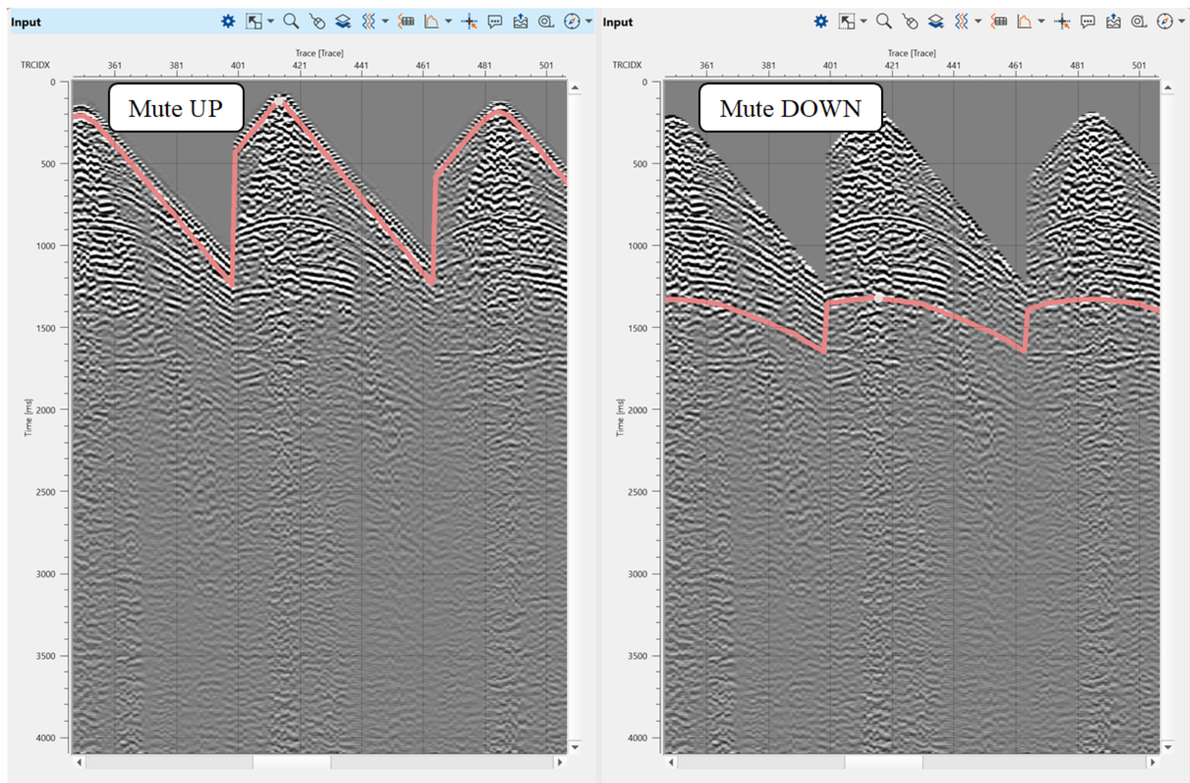Click compass navigation icon in right panel

coord(1164,22)
